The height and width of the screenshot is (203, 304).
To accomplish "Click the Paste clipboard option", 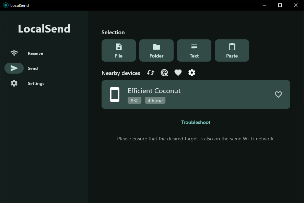I will pyautogui.click(x=232, y=50).
